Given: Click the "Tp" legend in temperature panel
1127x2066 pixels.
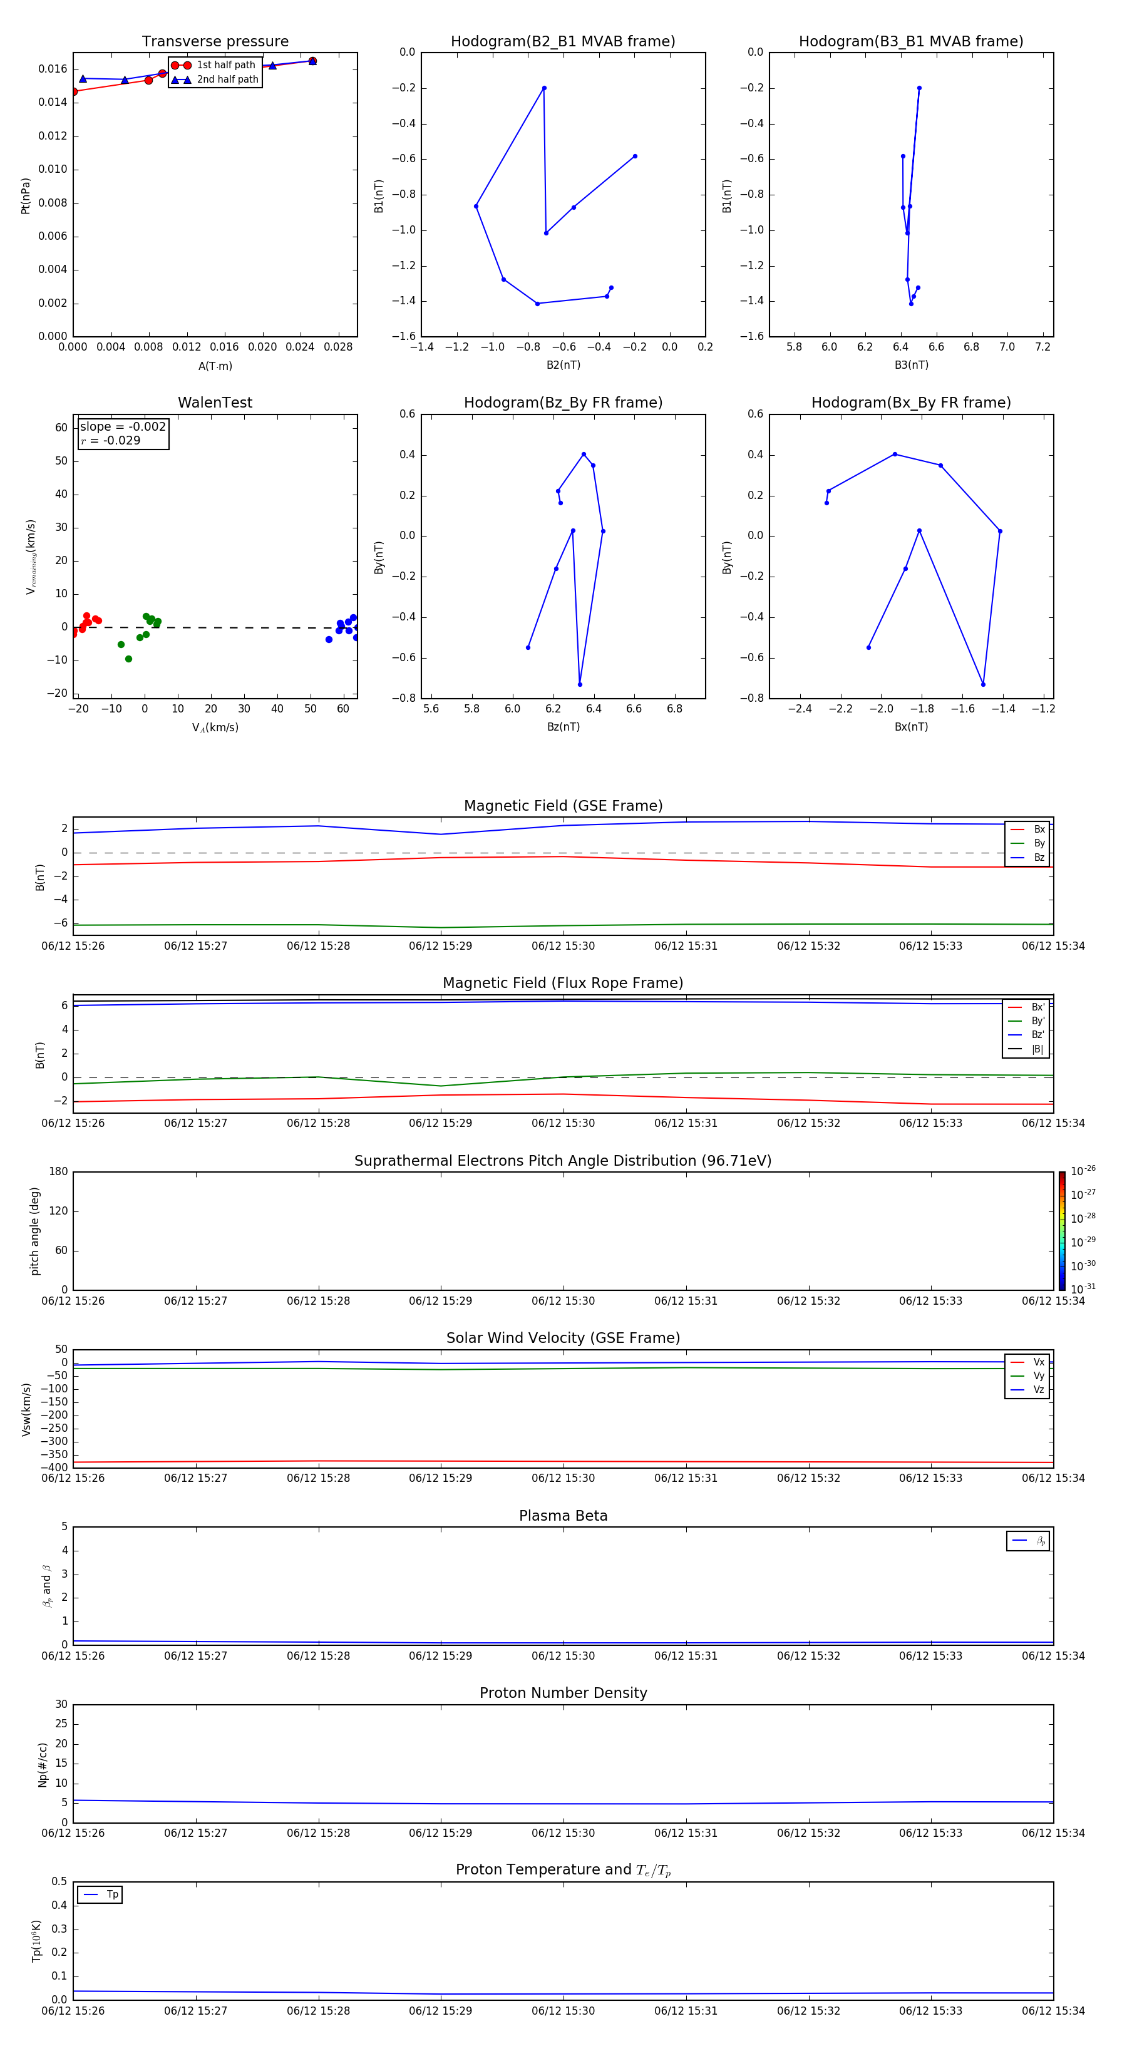Looking at the screenshot, I should 100,1895.
